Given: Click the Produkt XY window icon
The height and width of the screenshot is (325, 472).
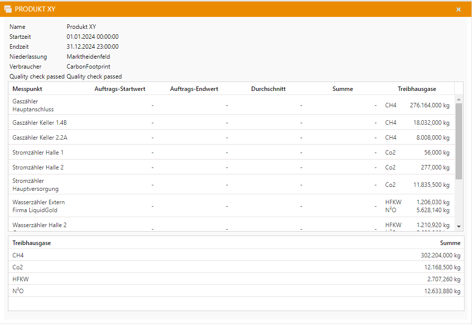Looking at the screenshot, I should pos(8,9).
